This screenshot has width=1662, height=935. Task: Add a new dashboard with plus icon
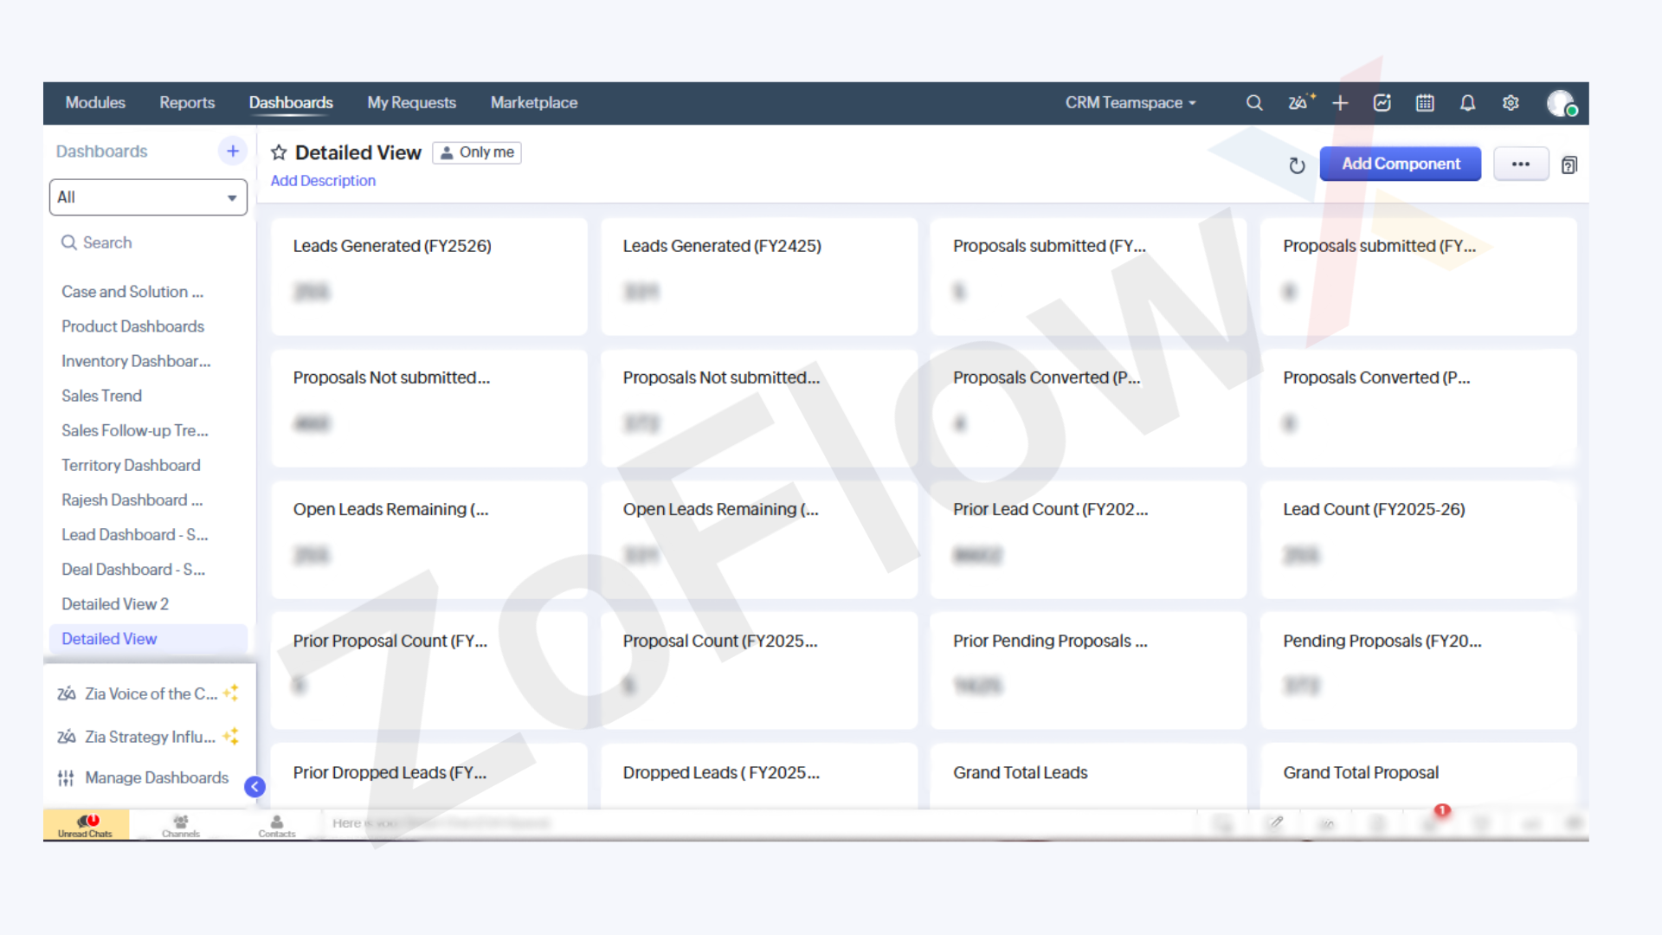coord(233,151)
